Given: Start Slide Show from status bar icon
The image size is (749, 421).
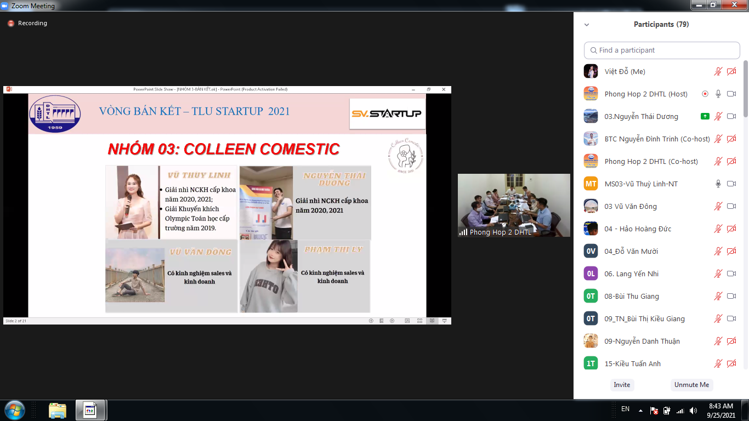Looking at the screenshot, I should [445, 321].
